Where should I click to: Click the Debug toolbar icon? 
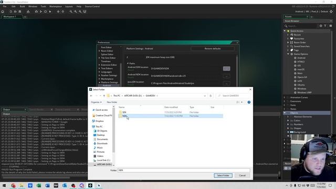pyautogui.click(x=36, y=12)
